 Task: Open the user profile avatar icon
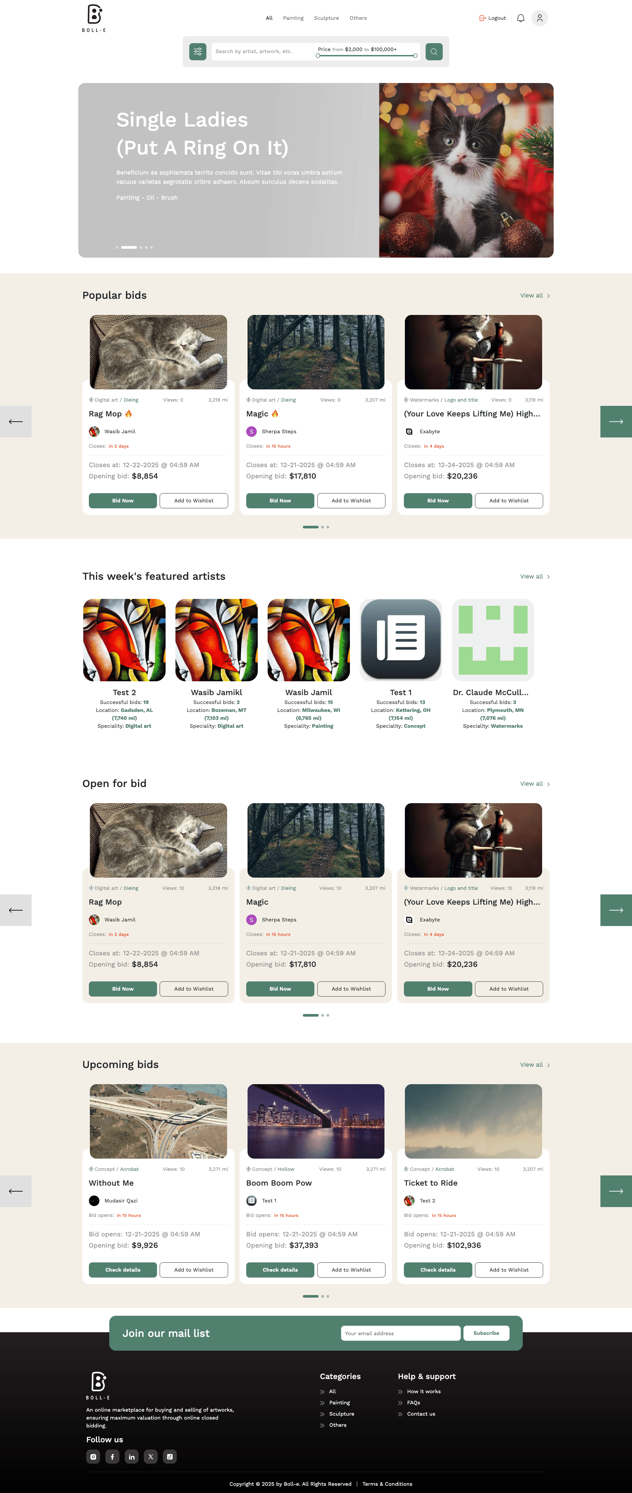tap(539, 18)
